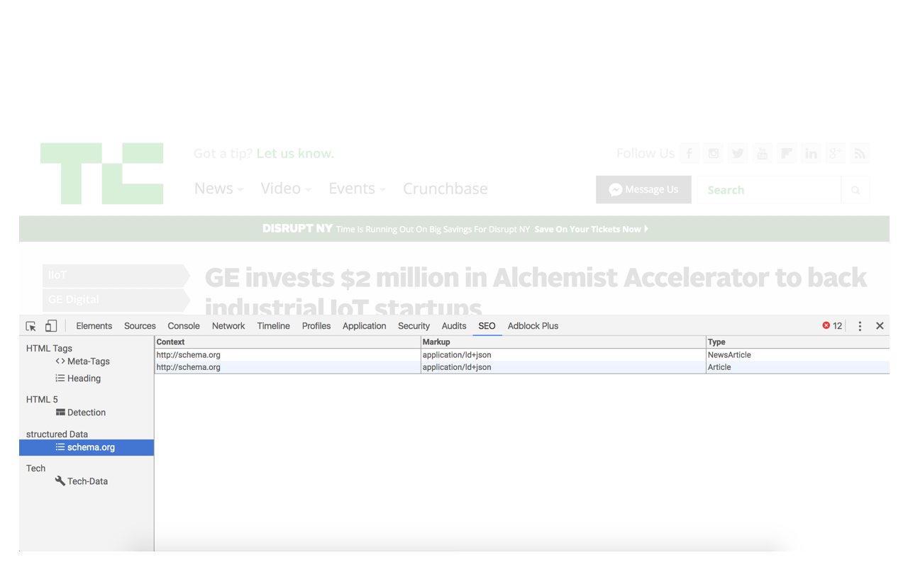Open the Application tab
This screenshot has height=567, width=908.
pyautogui.click(x=365, y=326)
